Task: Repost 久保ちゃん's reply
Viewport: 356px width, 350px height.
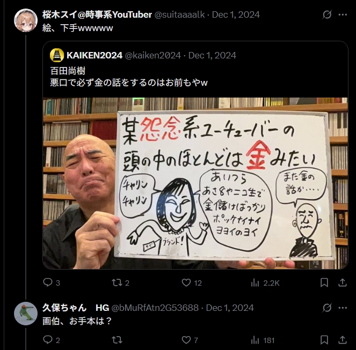Action: coord(117,340)
